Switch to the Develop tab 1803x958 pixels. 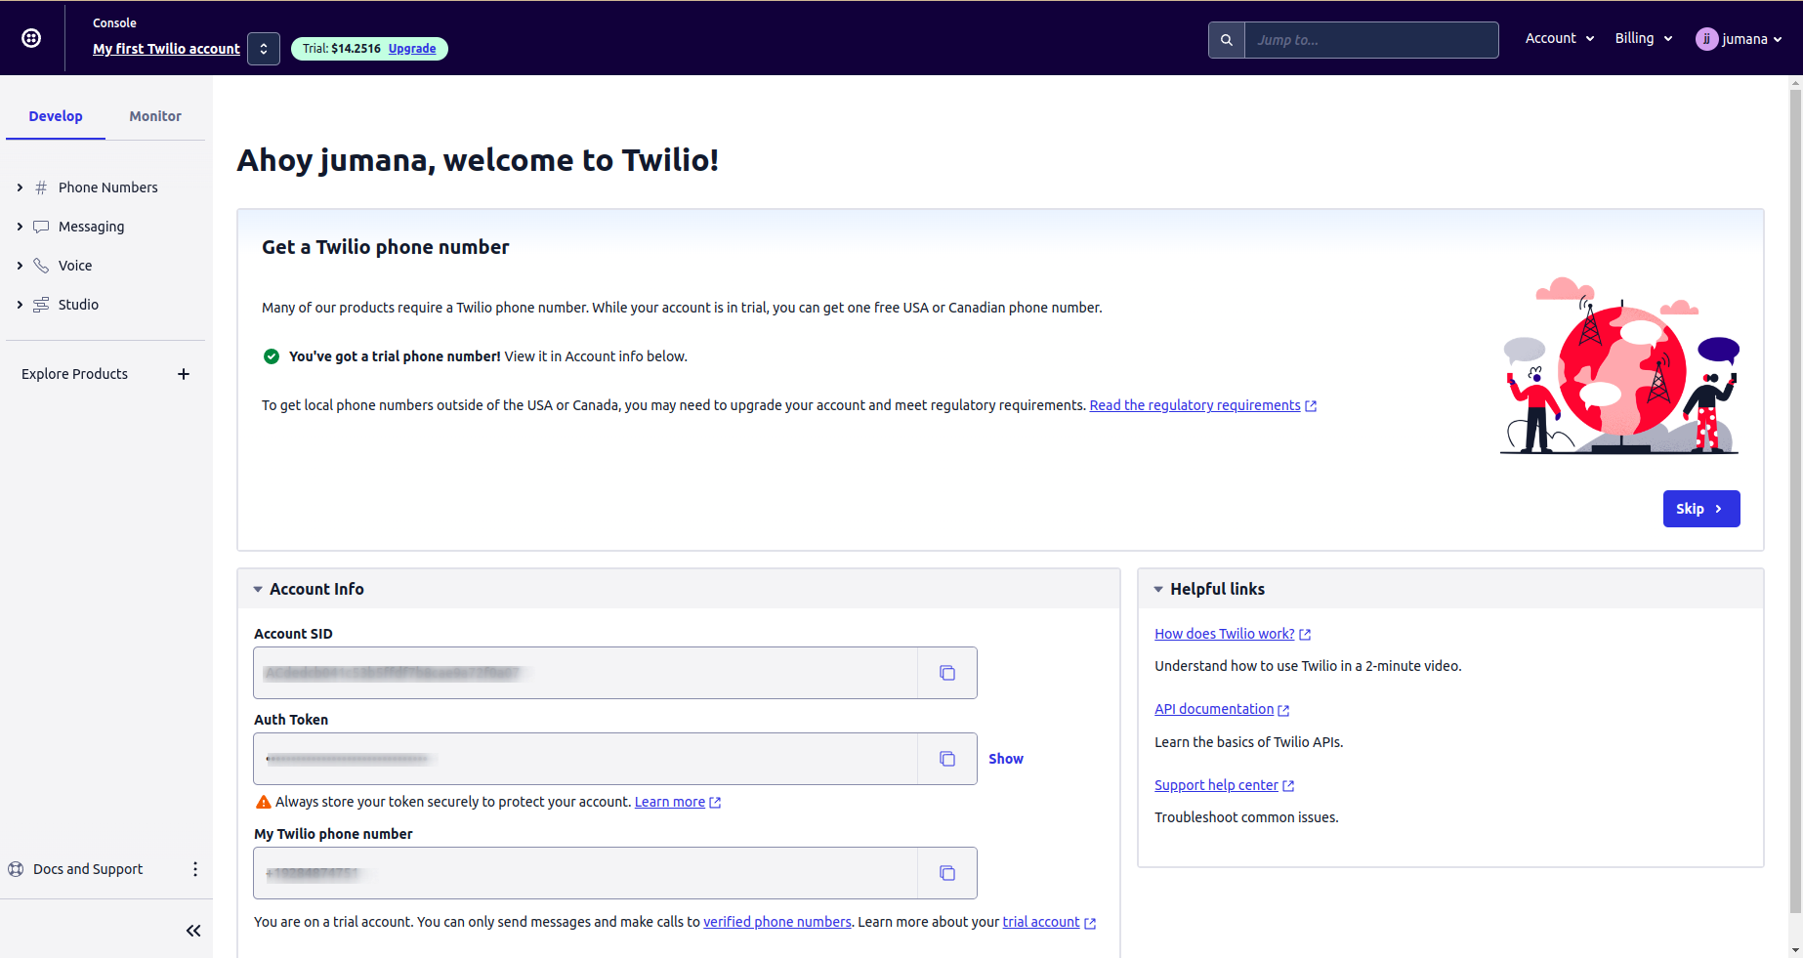(56, 116)
